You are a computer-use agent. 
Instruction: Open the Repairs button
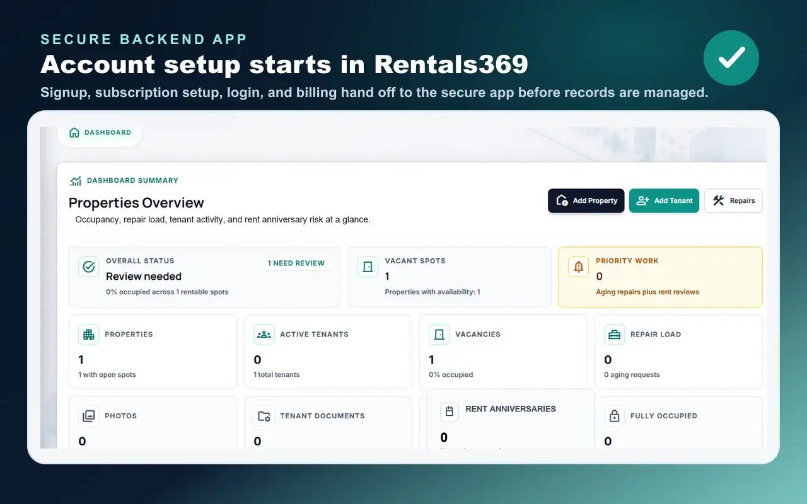[x=733, y=201]
